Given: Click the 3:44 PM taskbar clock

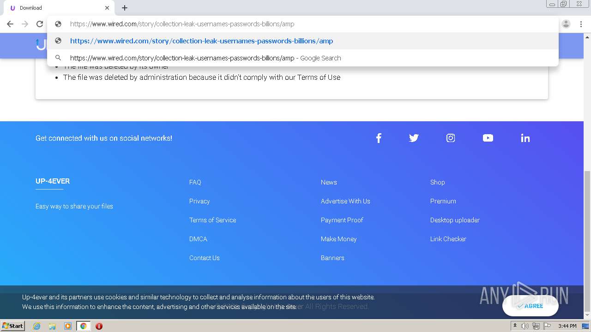Looking at the screenshot, I should [x=567, y=326].
